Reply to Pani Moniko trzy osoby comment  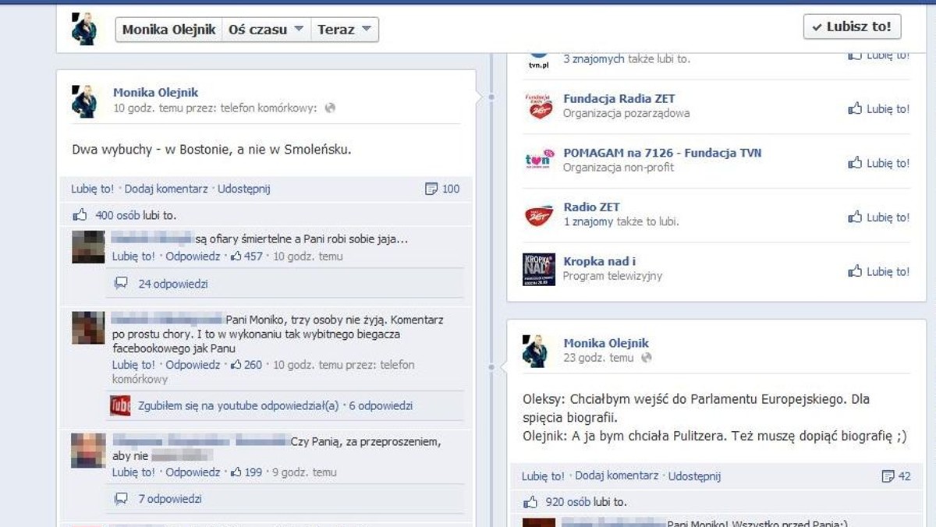pos(193,364)
